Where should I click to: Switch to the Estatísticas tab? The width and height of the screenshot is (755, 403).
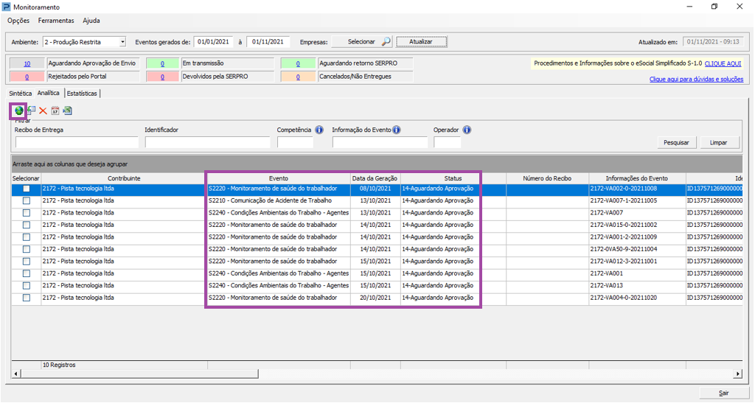82,94
